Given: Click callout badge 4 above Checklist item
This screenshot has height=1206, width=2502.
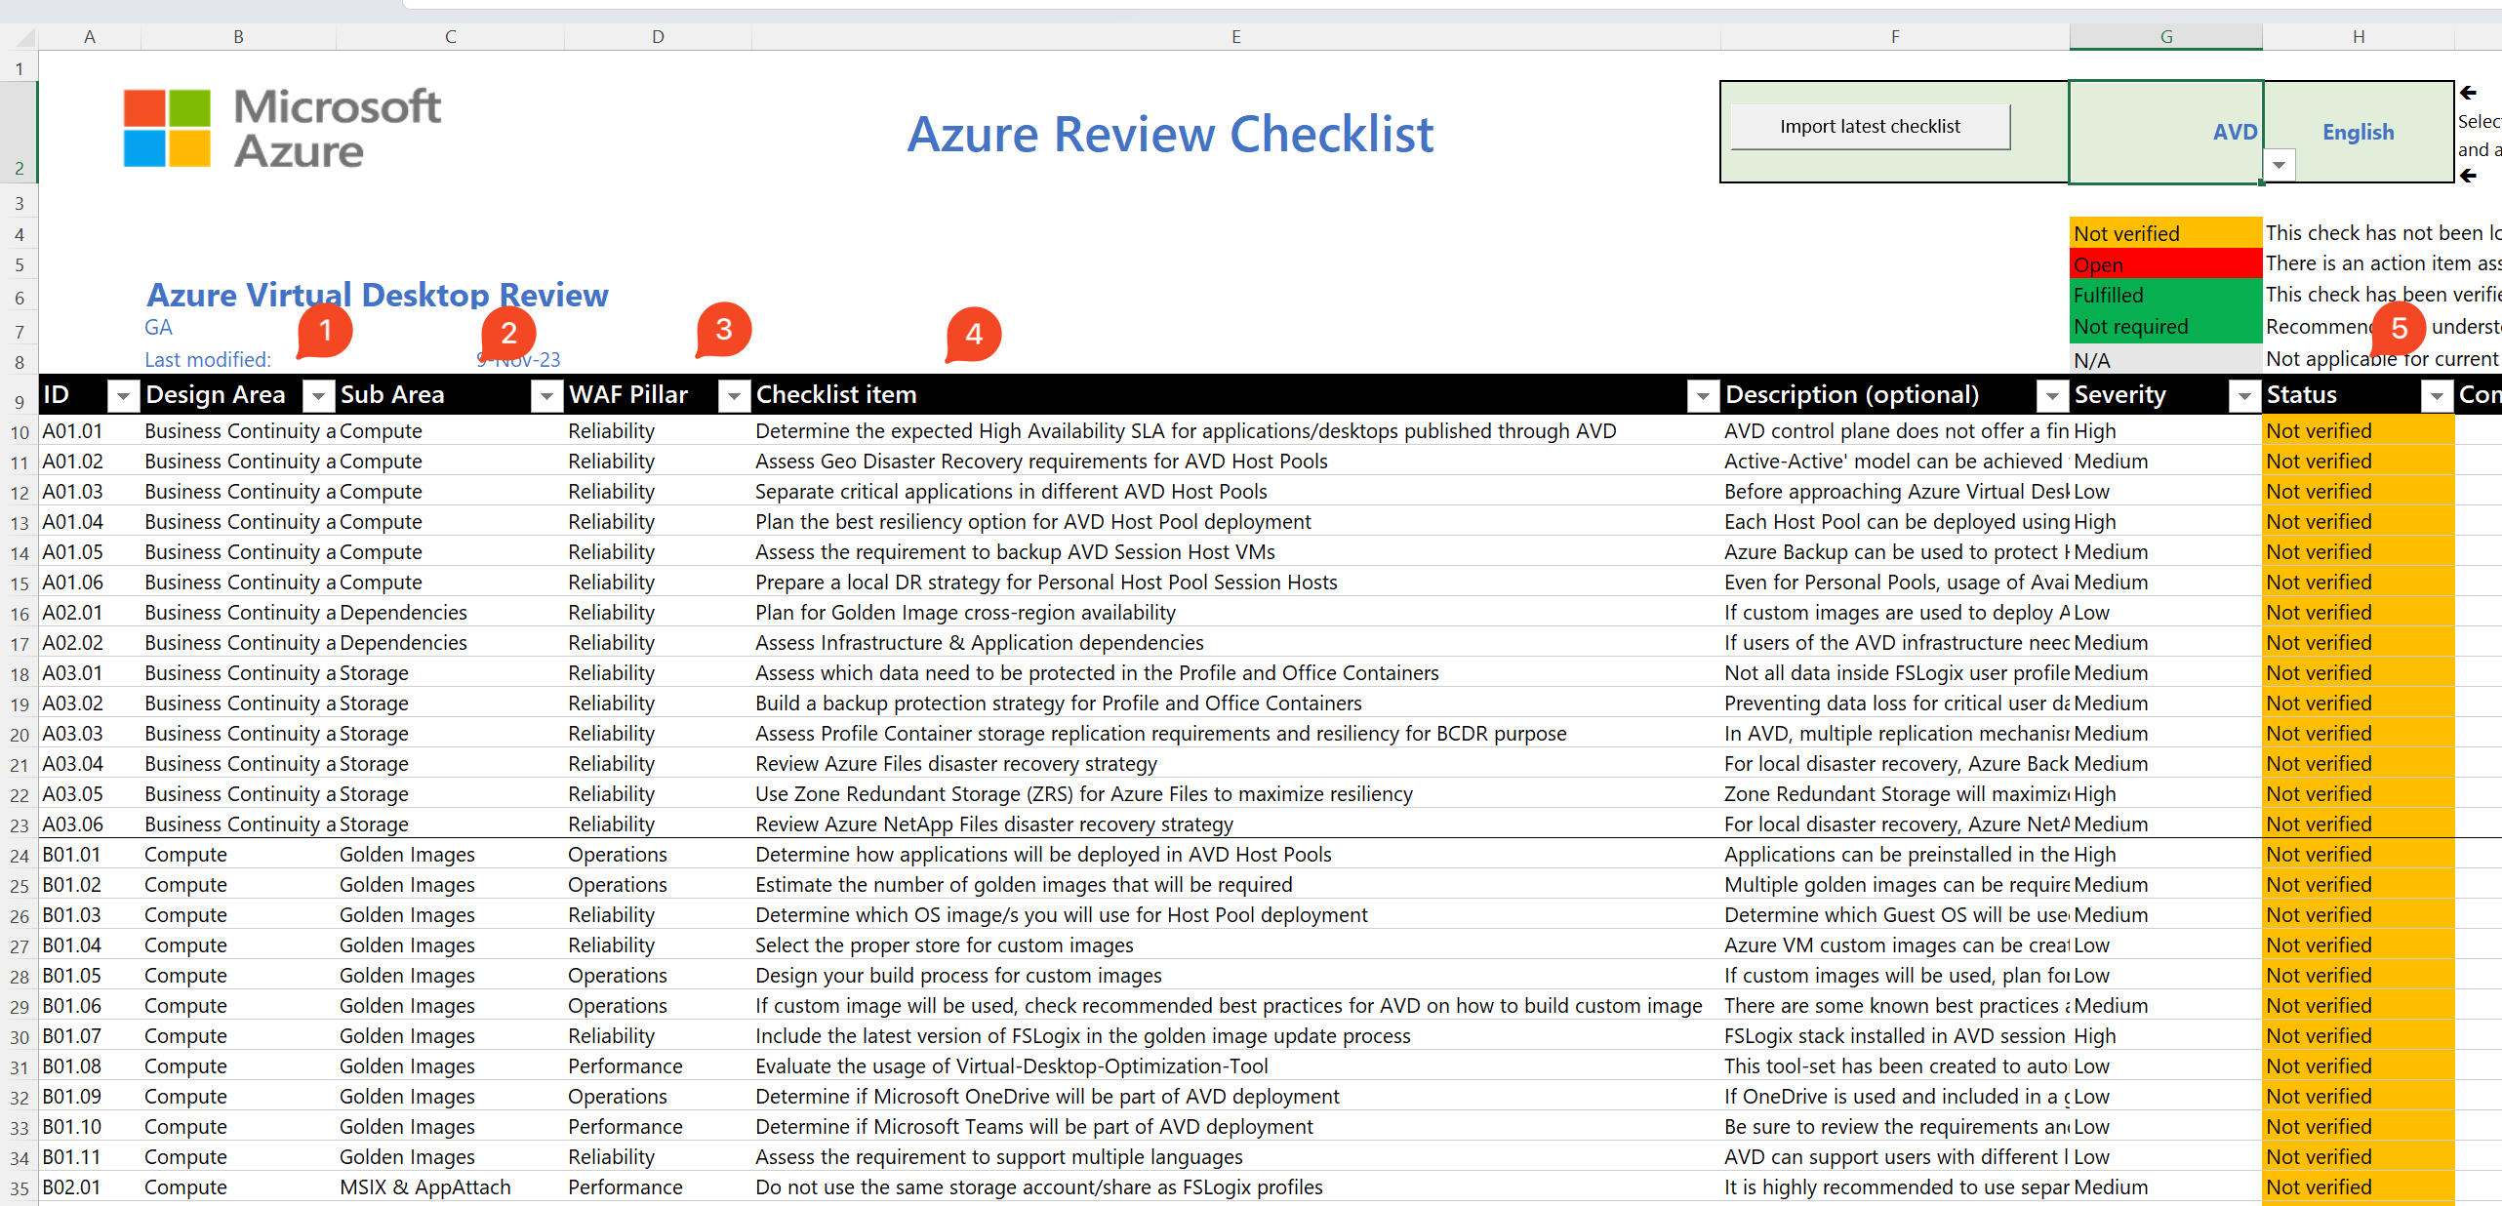Looking at the screenshot, I should 973,335.
